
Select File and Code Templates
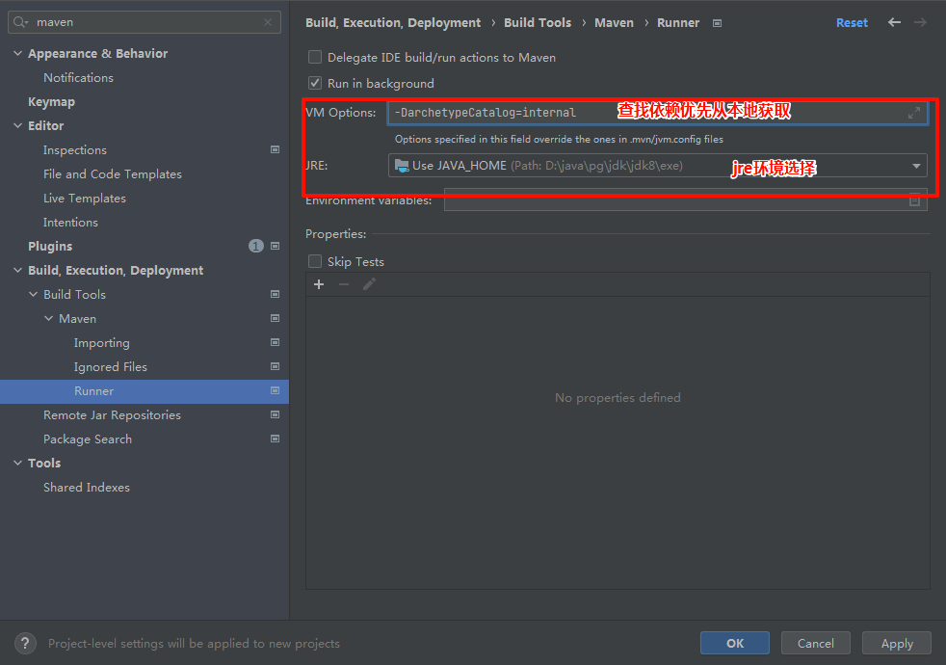[112, 174]
